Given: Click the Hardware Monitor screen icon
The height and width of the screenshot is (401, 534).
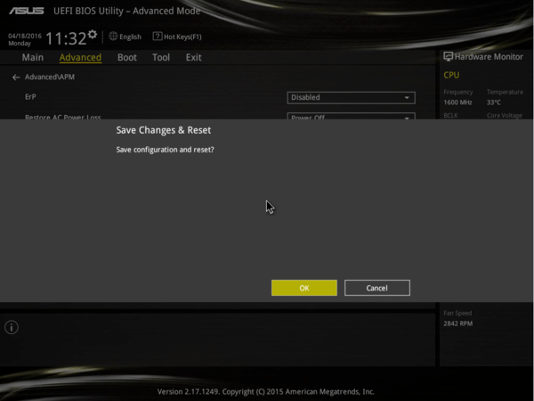Looking at the screenshot, I should 448,57.
